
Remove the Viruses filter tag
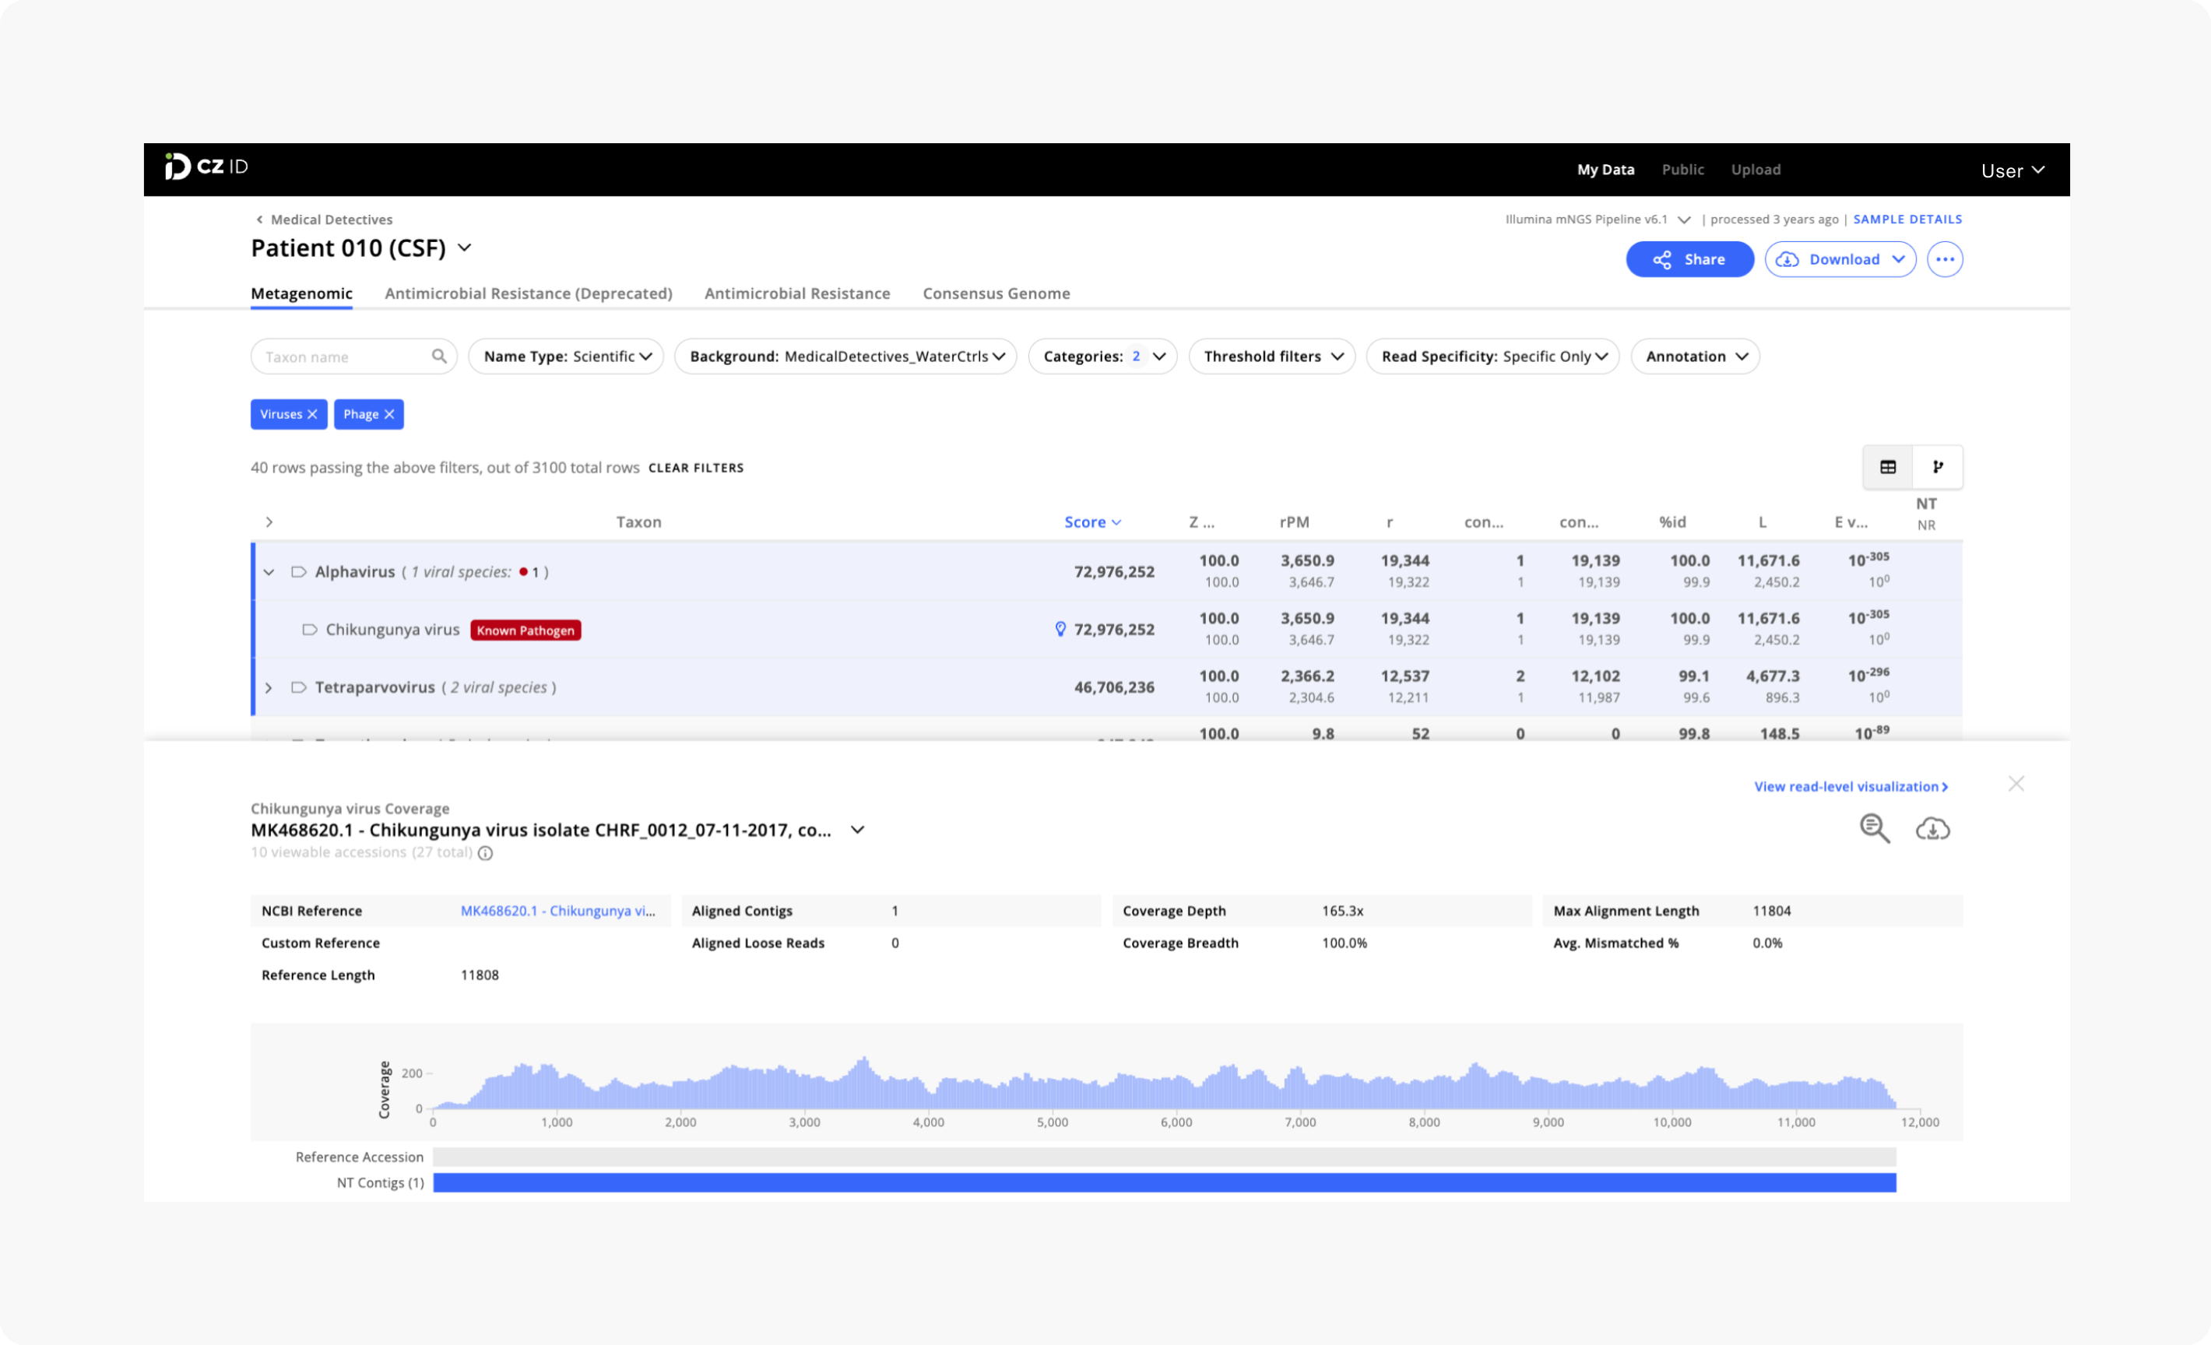point(312,415)
